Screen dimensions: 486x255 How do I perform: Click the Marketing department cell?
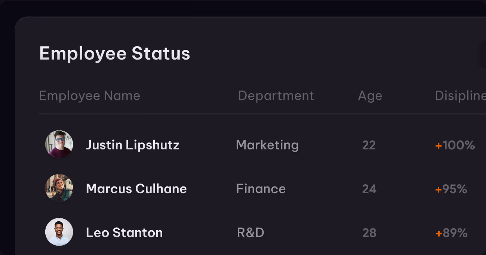click(267, 145)
